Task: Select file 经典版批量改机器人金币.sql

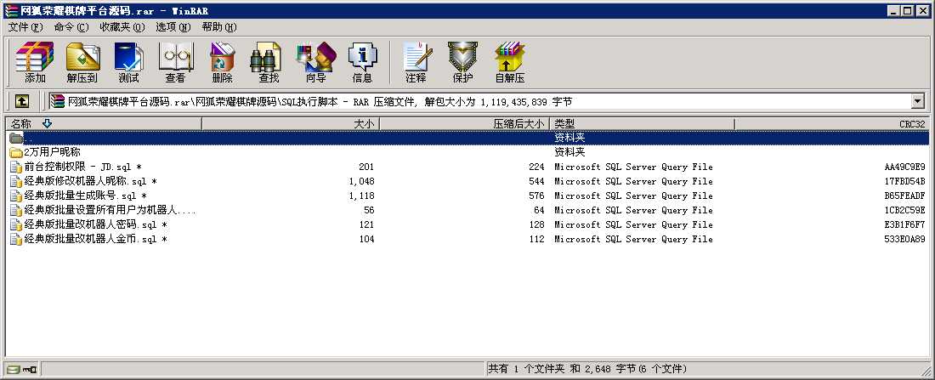Action: pyautogui.click(x=95, y=239)
